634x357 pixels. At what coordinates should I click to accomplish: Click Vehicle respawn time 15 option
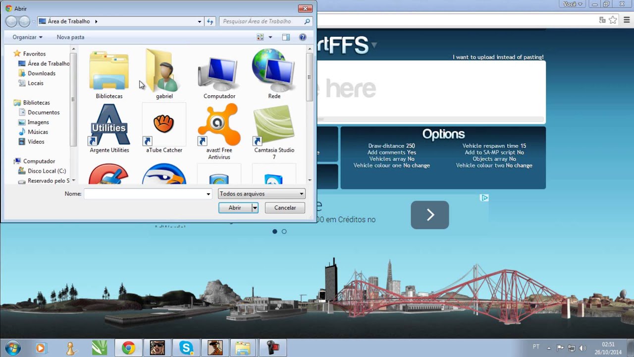(494, 146)
